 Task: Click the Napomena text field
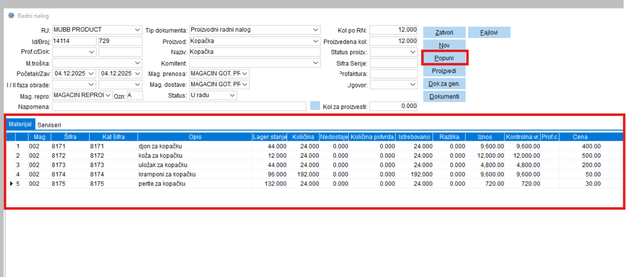click(x=179, y=106)
